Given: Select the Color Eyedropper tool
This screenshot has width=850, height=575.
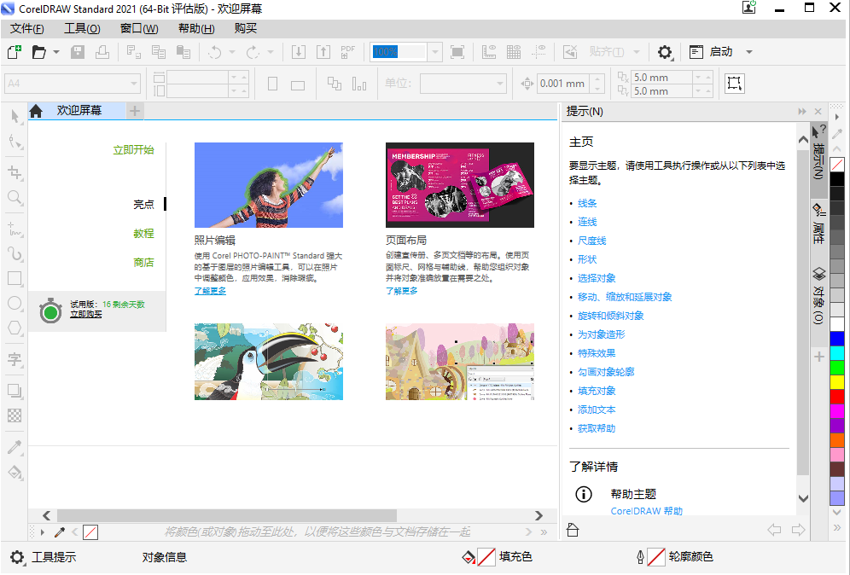Looking at the screenshot, I should pos(15,446).
